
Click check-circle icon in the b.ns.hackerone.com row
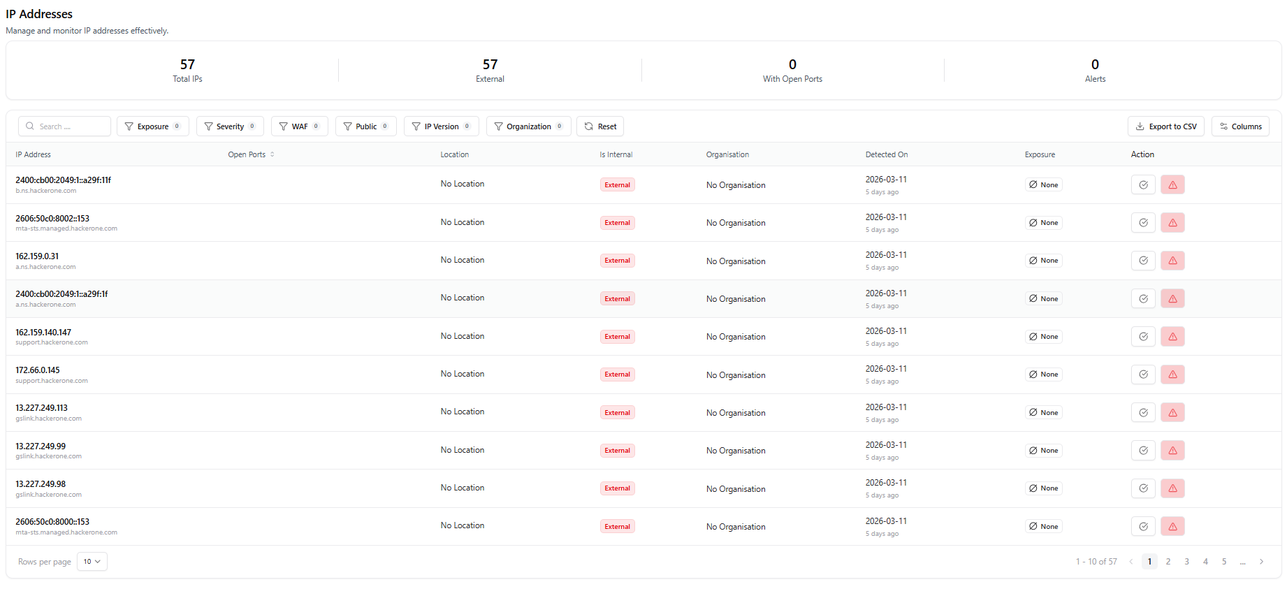coord(1143,185)
